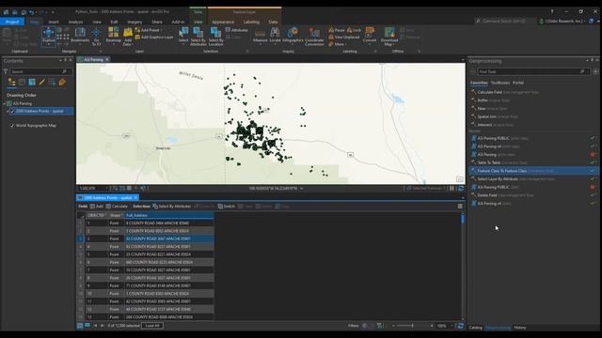Toggle World Topographic Map layer visibility
This screenshot has width=602, height=338.
tap(12, 125)
